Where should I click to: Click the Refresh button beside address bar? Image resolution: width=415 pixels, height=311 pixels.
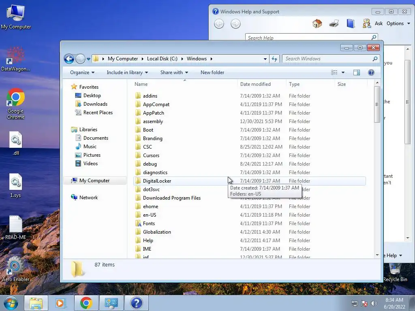pyautogui.click(x=274, y=59)
